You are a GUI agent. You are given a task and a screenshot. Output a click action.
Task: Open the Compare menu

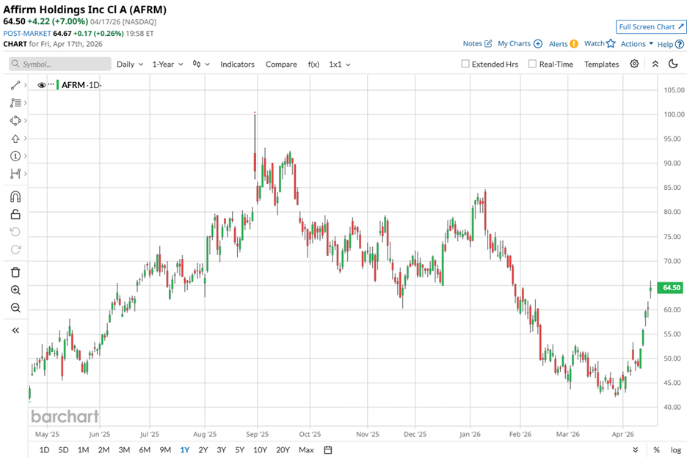pos(281,64)
